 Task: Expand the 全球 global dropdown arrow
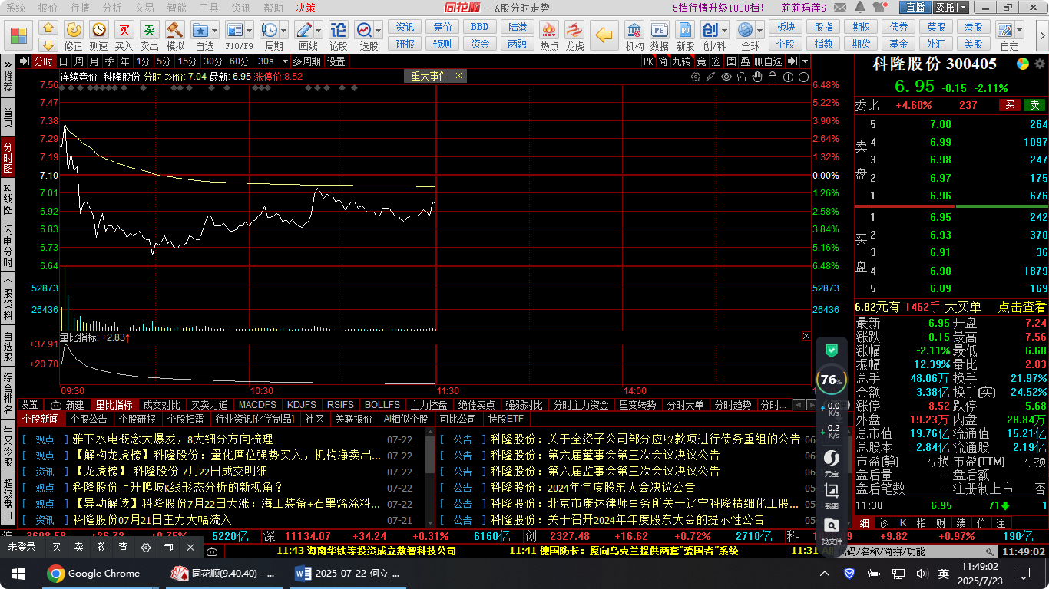pyautogui.click(x=758, y=30)
